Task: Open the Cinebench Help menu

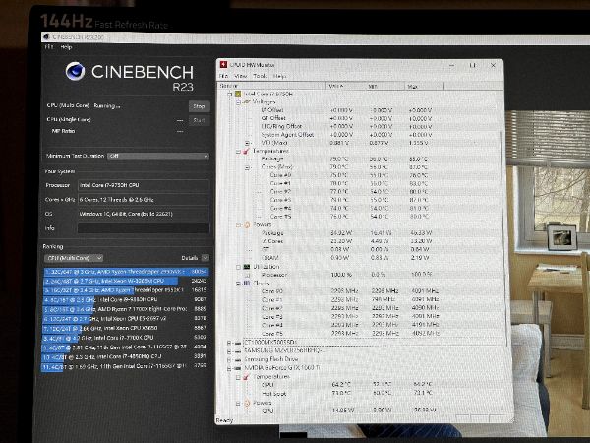Action: pyautogui.click(x=66, y=47)
